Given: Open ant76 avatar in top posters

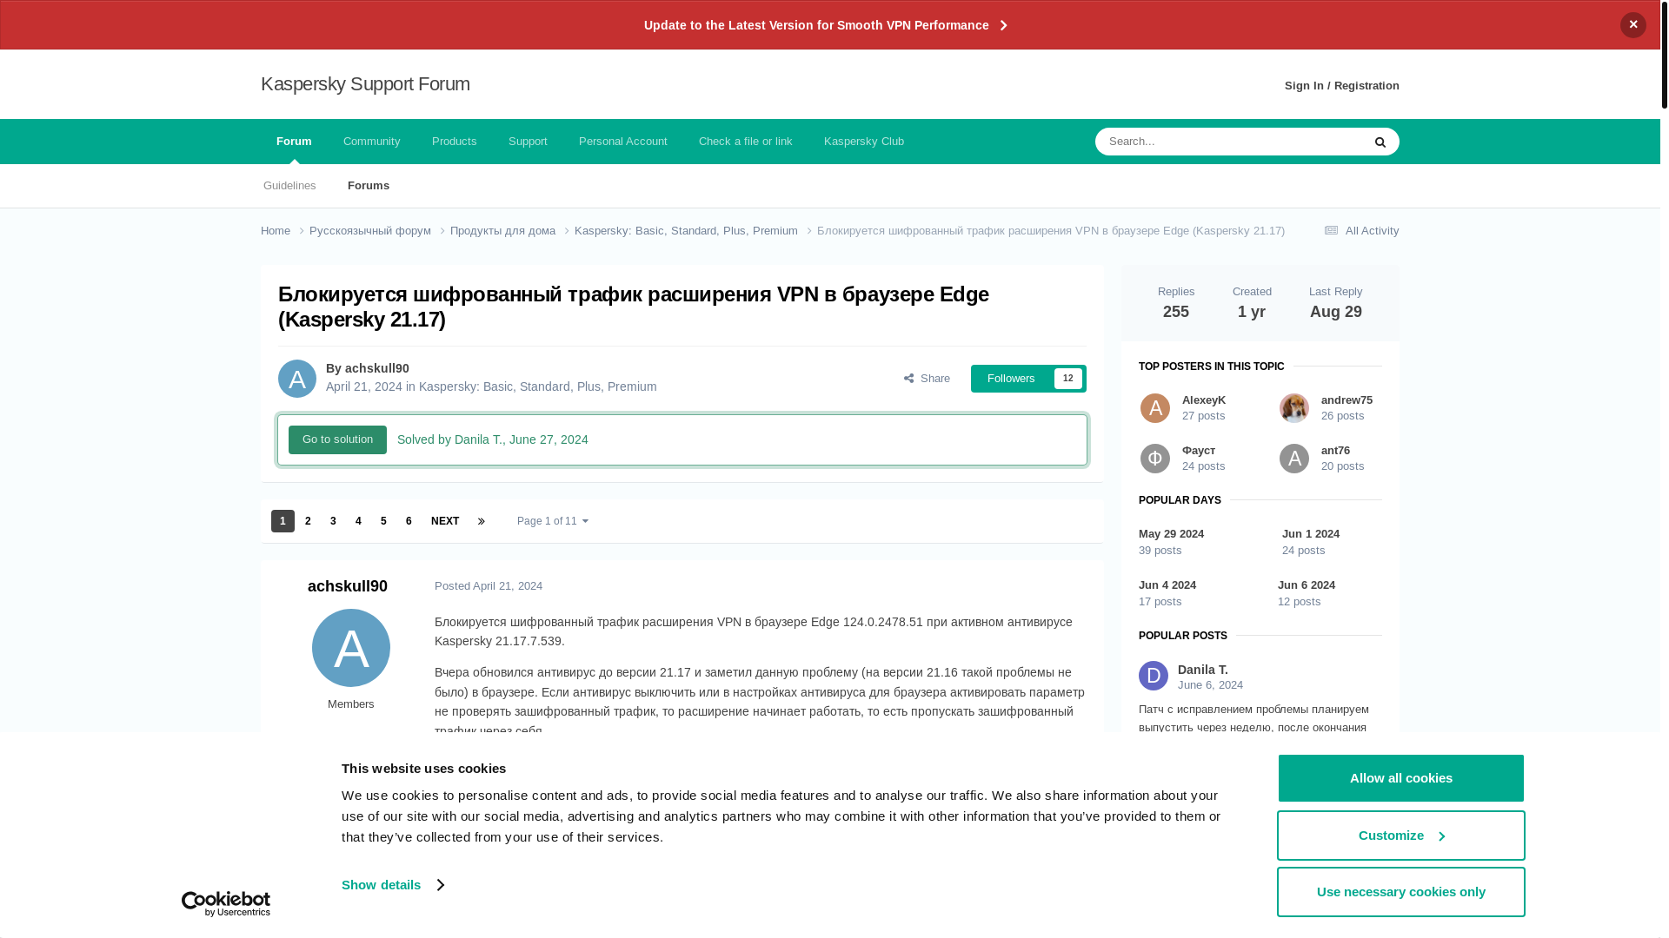Looking at the screenshot, I should (x=1294, y=459).
